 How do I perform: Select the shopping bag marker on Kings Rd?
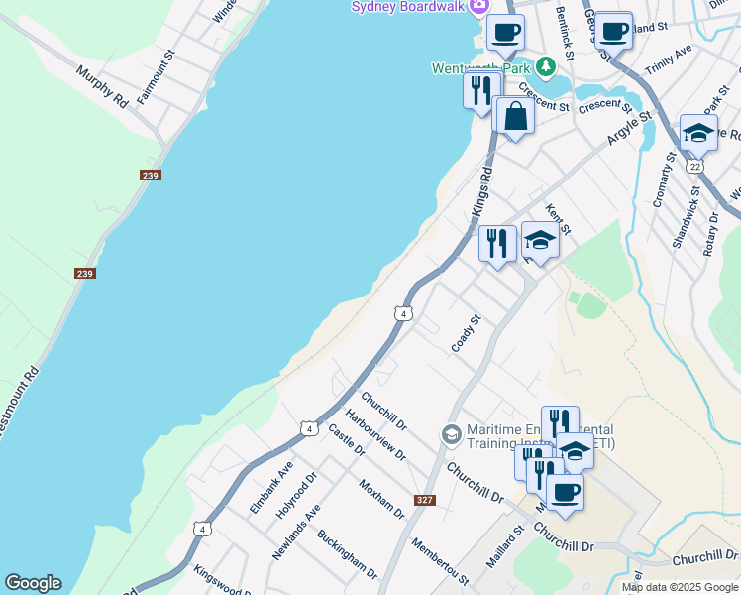click(515, 117)
